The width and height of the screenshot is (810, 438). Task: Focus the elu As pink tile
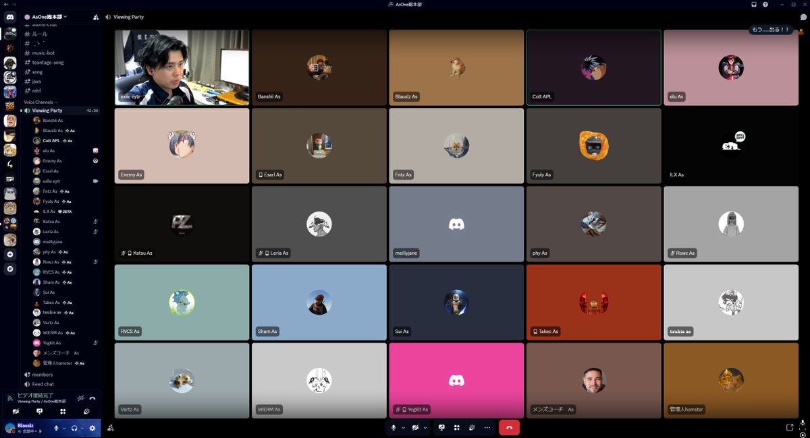click(731, 67)
